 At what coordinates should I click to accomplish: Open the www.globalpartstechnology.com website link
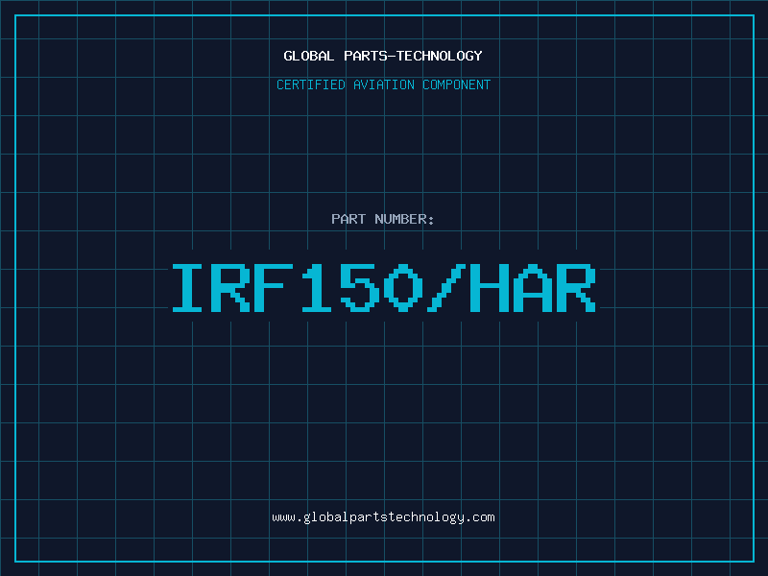(383, 517)
